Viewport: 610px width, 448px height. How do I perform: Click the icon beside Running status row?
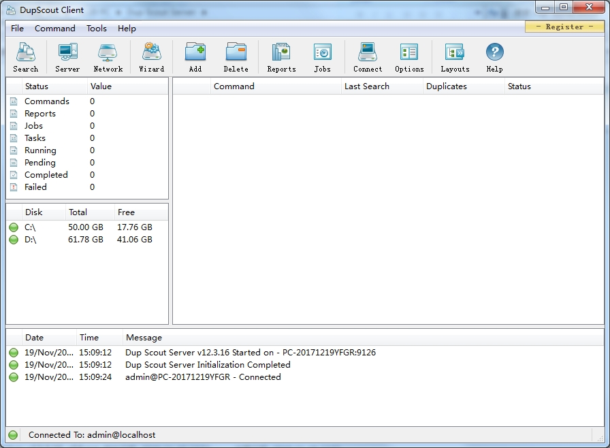tap(14, 150)
